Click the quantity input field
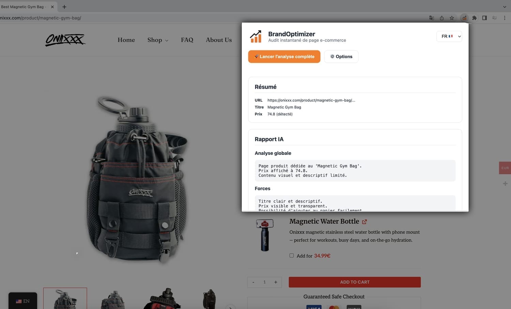The image size is (511, 309). (x=264, y=282)
